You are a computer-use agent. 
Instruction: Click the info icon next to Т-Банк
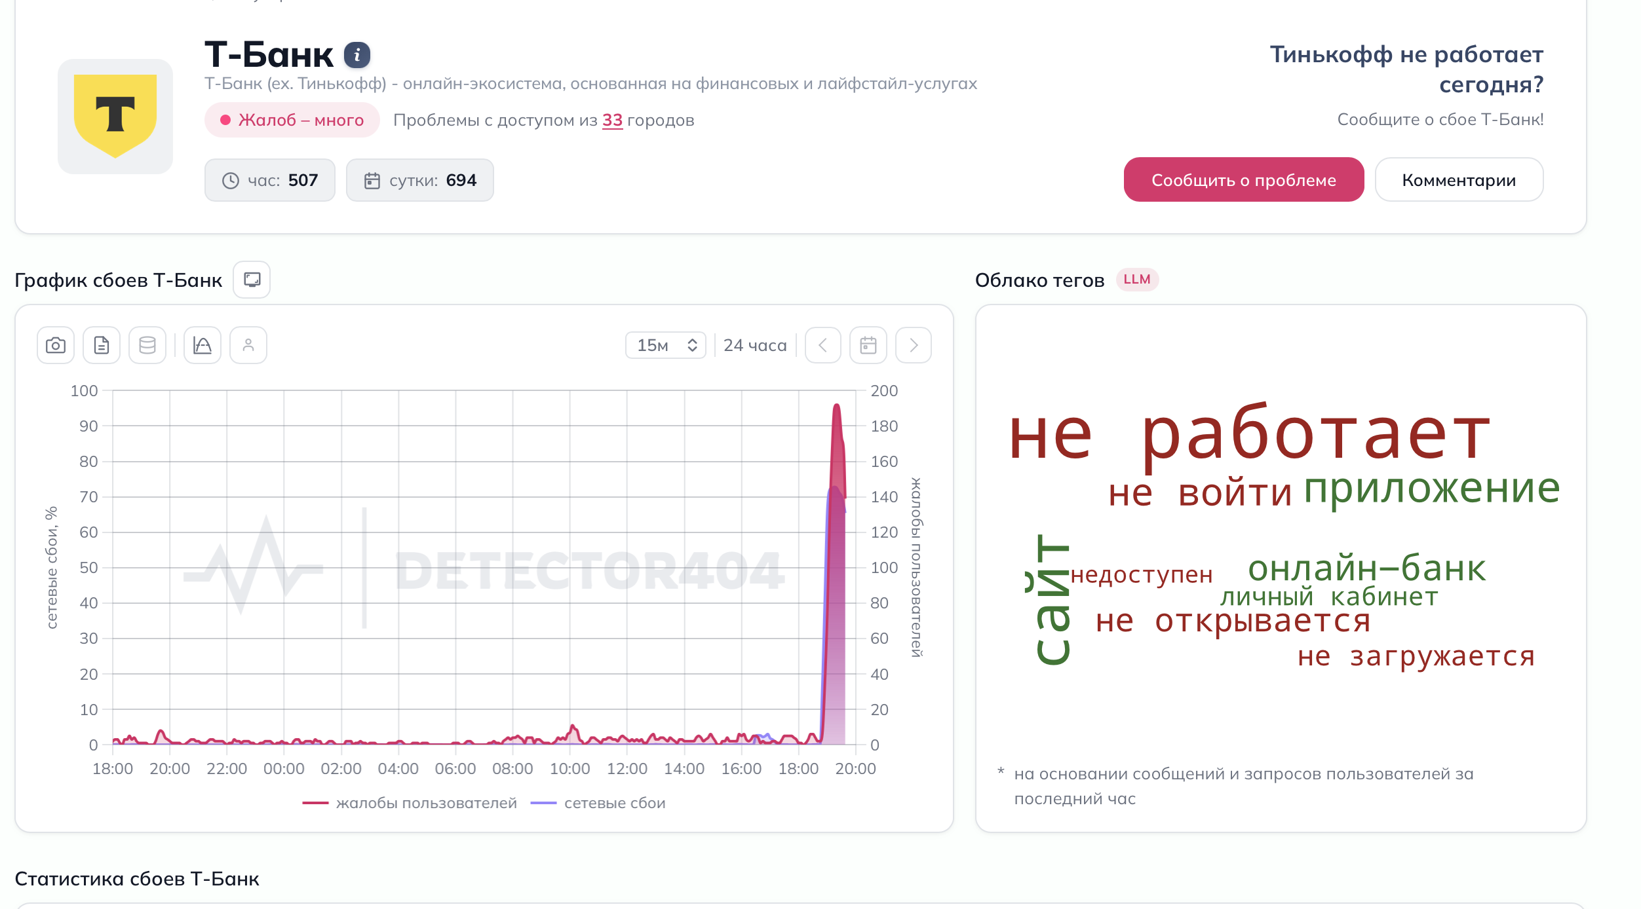357,55
